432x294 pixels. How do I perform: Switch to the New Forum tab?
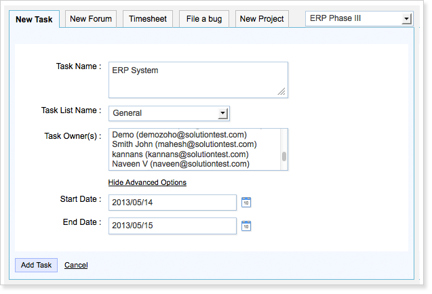pyautogui.click(x=92, y=19)
